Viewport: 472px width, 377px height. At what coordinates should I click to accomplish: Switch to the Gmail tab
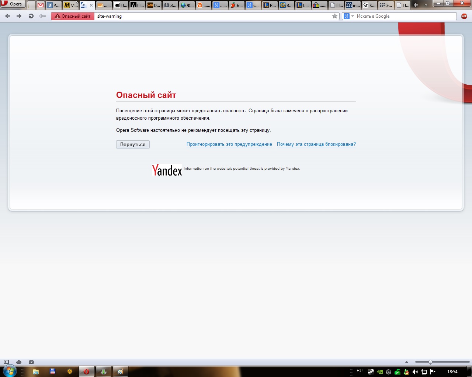[x=41, y=5]
